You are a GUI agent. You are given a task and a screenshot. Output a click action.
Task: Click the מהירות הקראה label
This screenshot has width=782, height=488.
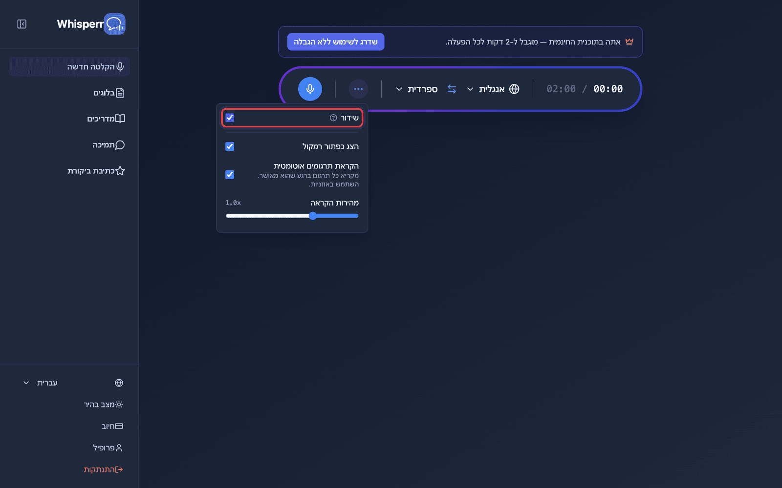click(334, 203)
